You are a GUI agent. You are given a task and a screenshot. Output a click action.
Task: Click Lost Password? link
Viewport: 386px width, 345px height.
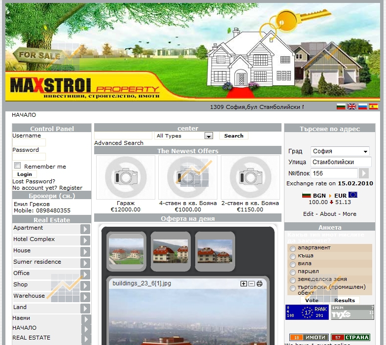[34, 181]
